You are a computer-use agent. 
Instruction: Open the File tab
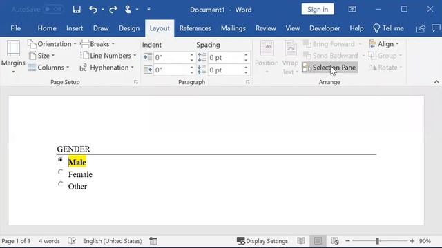(x=15, y=28)
